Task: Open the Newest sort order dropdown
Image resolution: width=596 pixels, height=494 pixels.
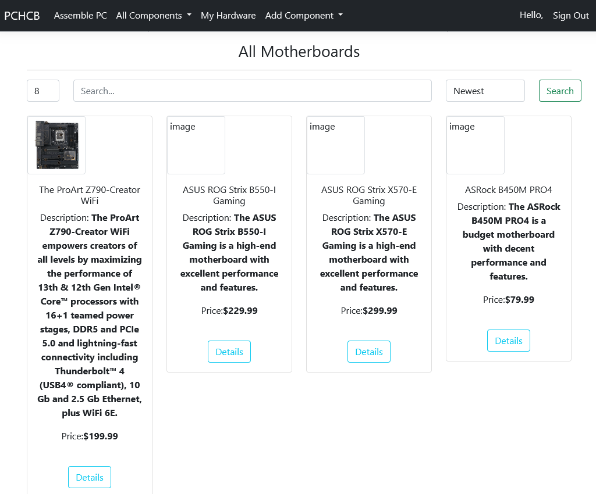Action: (x=485, y=91)
